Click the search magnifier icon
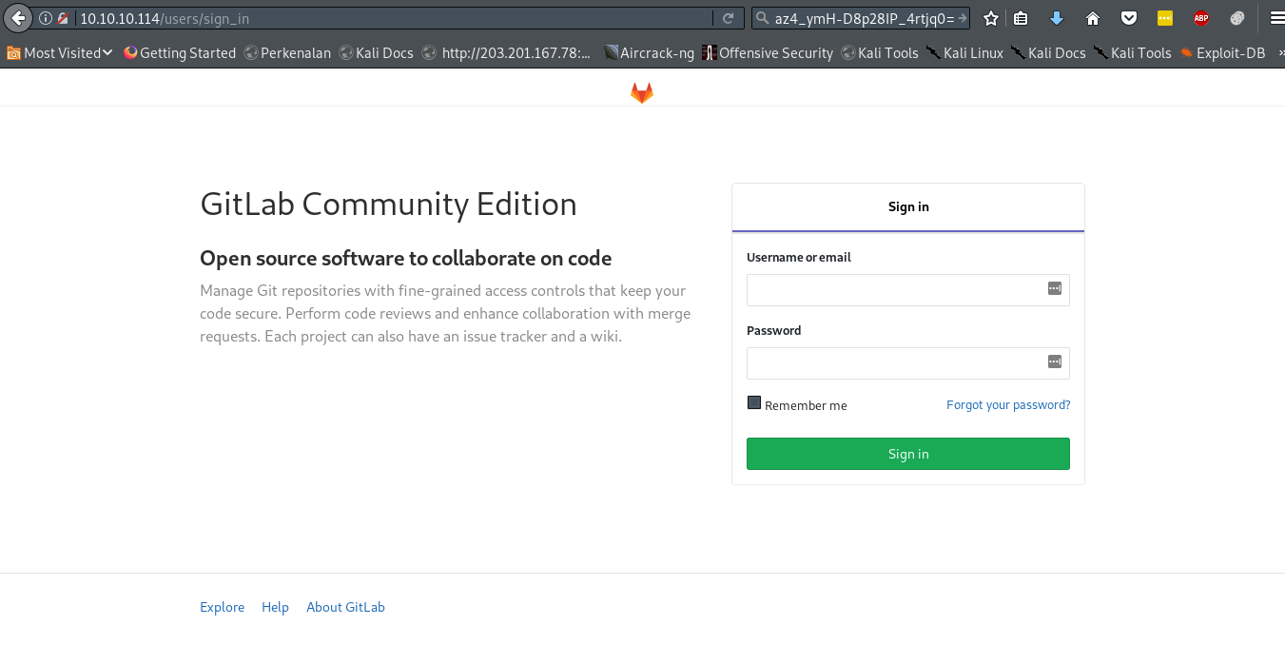 pos(761,18)
